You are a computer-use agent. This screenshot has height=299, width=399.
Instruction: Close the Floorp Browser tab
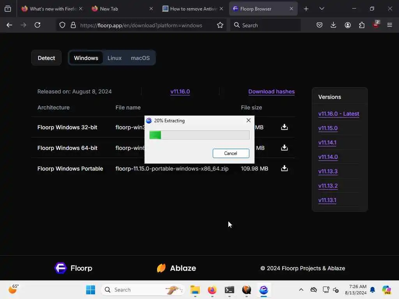click(x=291, y=9)
